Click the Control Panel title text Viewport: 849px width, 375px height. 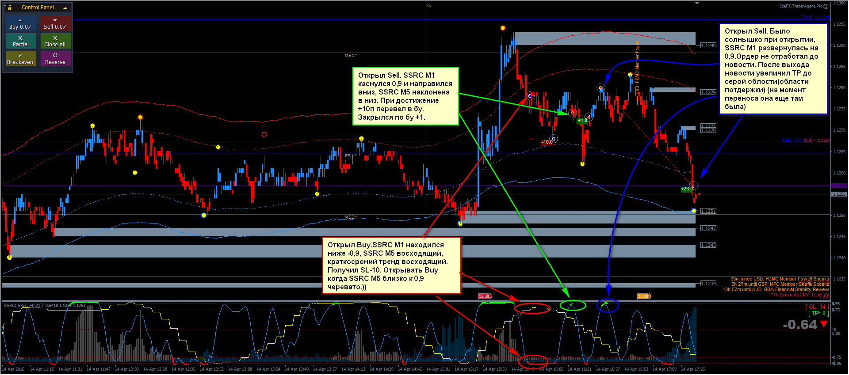[38, 8]
